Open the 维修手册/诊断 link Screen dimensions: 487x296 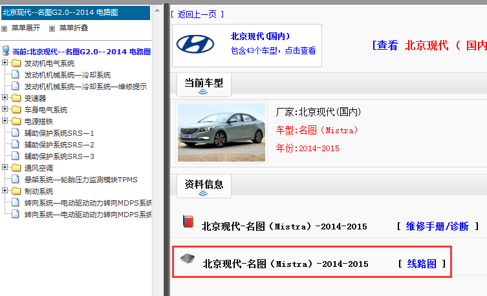437,226
